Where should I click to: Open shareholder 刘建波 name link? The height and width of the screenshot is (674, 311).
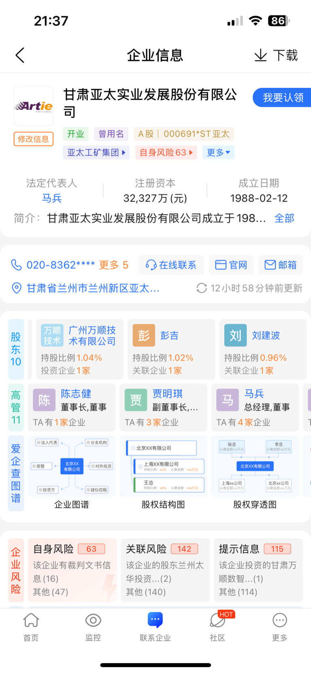click(266, 336)
